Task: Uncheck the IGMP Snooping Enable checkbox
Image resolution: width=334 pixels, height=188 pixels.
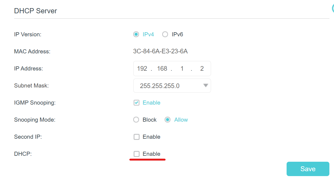Action: tap(137, 103)
